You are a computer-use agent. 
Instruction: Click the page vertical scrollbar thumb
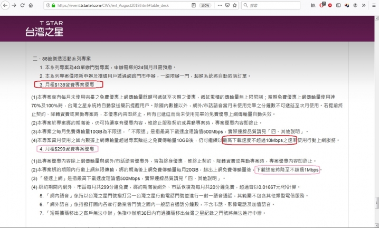[x=377, y=202]
